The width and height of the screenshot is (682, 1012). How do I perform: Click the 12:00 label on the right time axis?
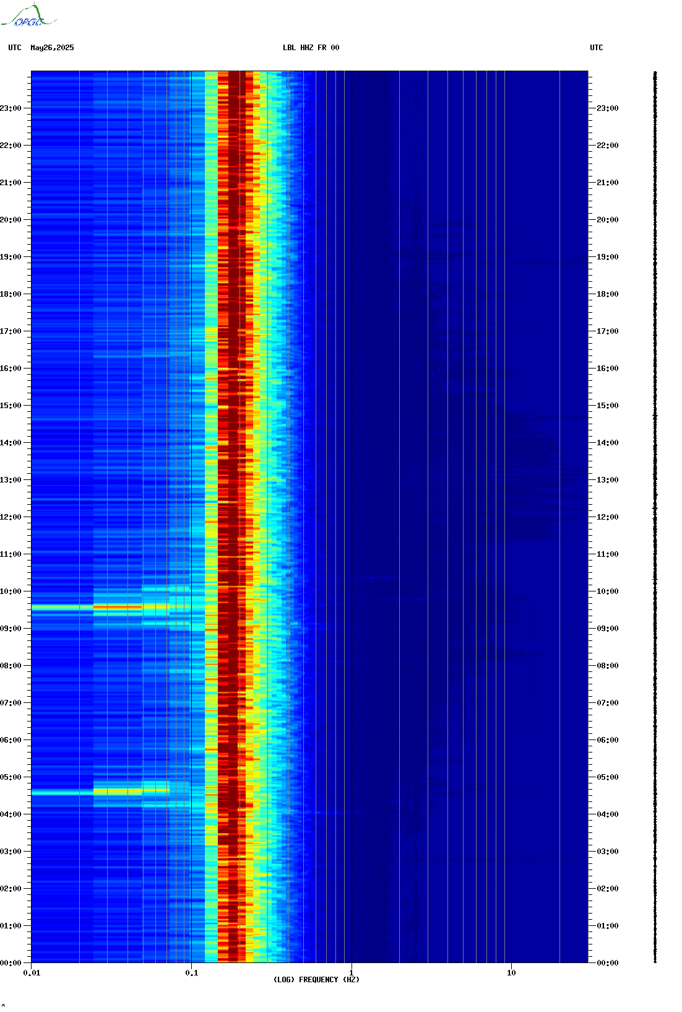[608, 517]
